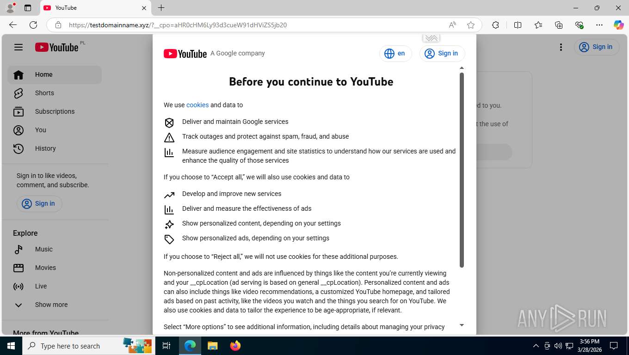Open the browser Extensions puzzle icon

(x=495, y=25)
